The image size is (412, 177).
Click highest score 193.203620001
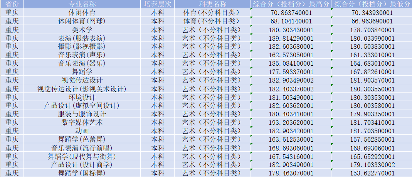coord(291,122)
